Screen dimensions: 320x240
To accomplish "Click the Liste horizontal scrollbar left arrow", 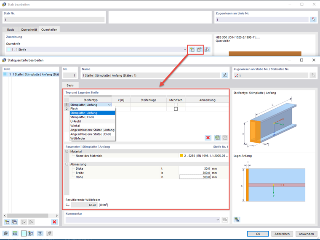I will [5, 216].
